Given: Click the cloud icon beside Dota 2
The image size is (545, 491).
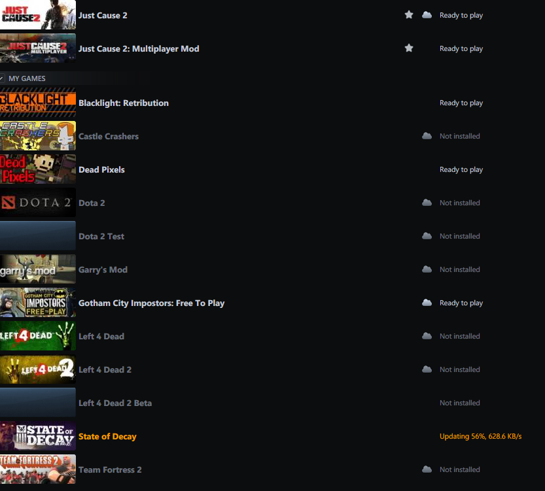Looking at the screenshot, I should [427, 203].
